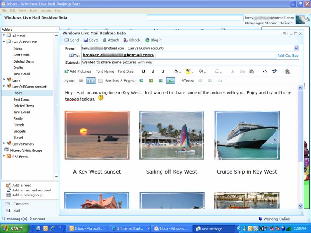Expand Larry's Primary account
This screenshot has height=233, width=311.
click(x=4, y=143)
